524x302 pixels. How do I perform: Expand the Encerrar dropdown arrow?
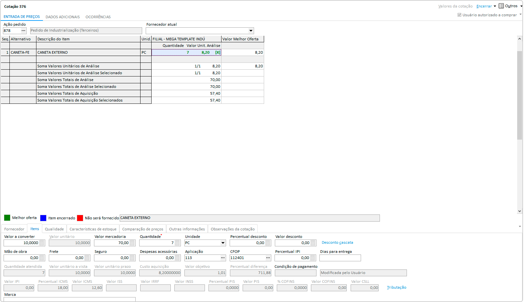click(495, 6)
